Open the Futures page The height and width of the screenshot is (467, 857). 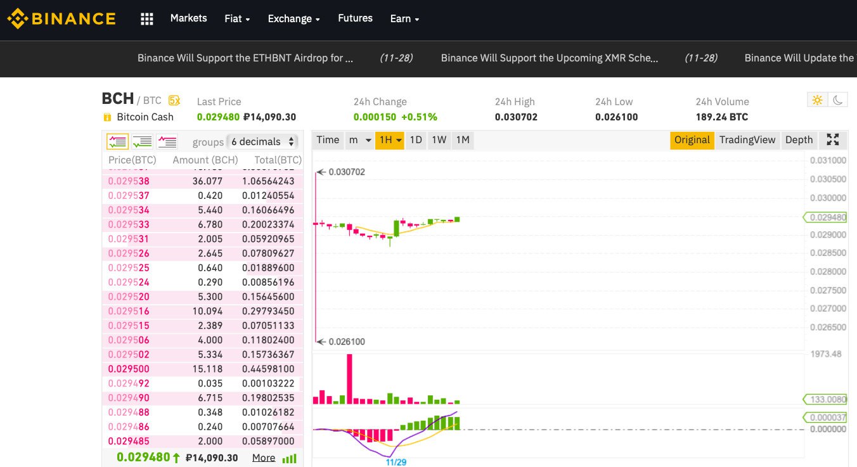tap(355, 18)
